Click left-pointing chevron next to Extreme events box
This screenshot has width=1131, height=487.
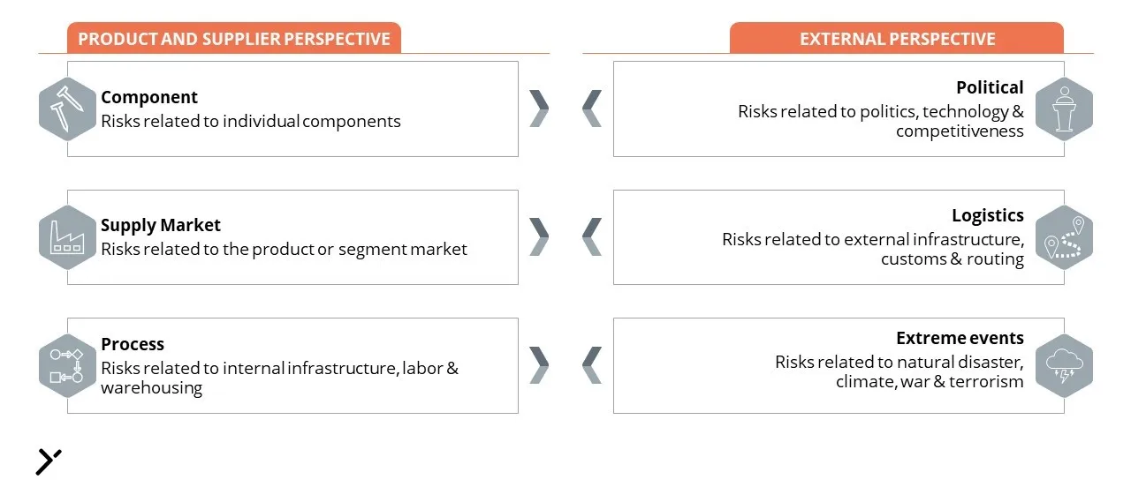[x=592, y=365]
